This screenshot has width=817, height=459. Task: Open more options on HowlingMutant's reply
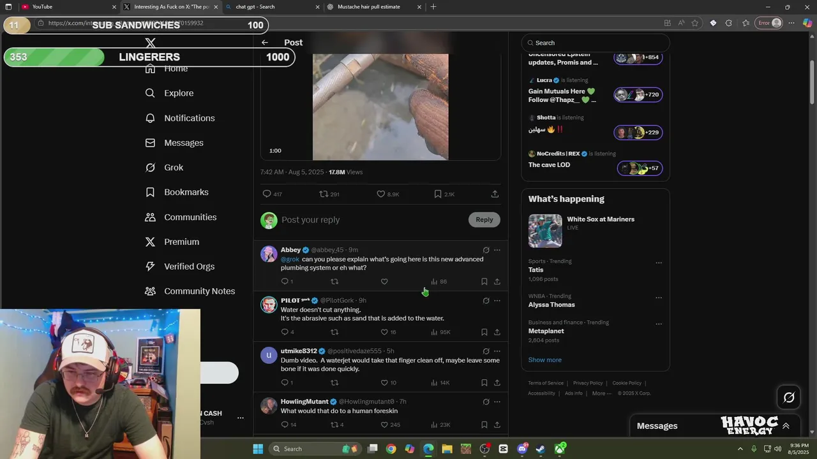[497, 402]
